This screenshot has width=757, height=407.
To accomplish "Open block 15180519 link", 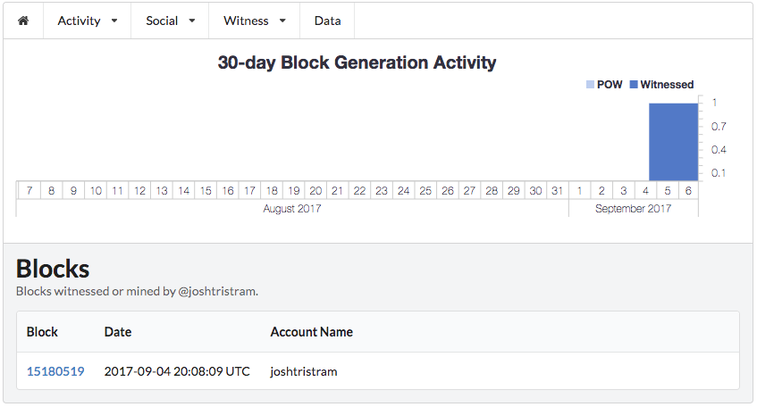I will 55,371.
